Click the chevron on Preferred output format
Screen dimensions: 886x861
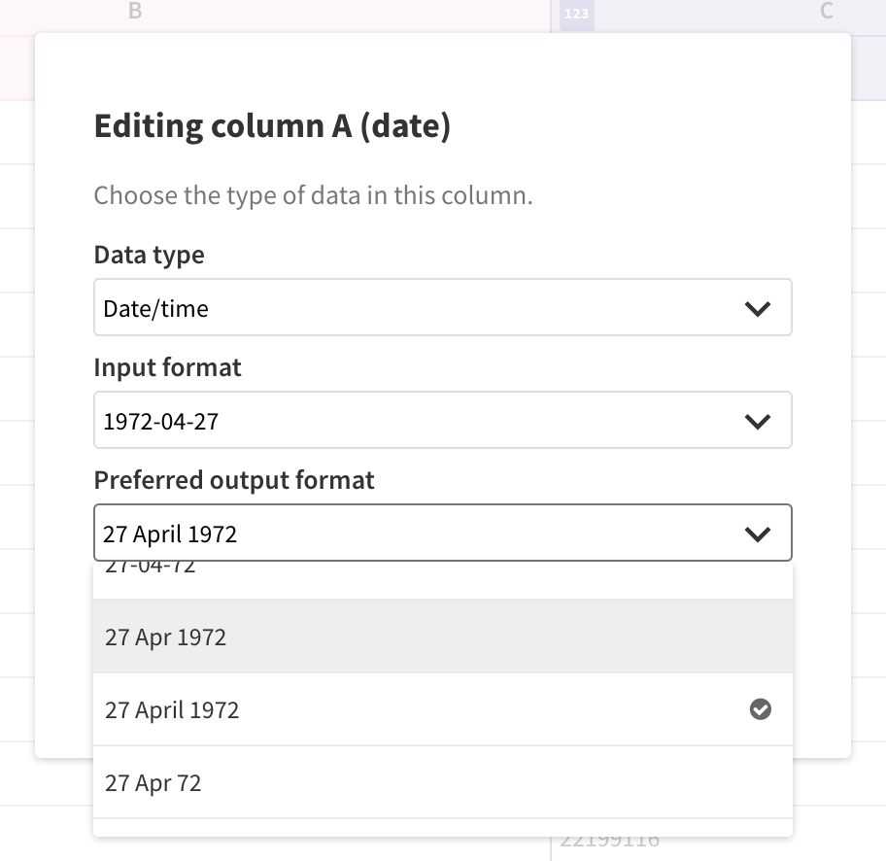pyautogui.click(x=756, y=533)
